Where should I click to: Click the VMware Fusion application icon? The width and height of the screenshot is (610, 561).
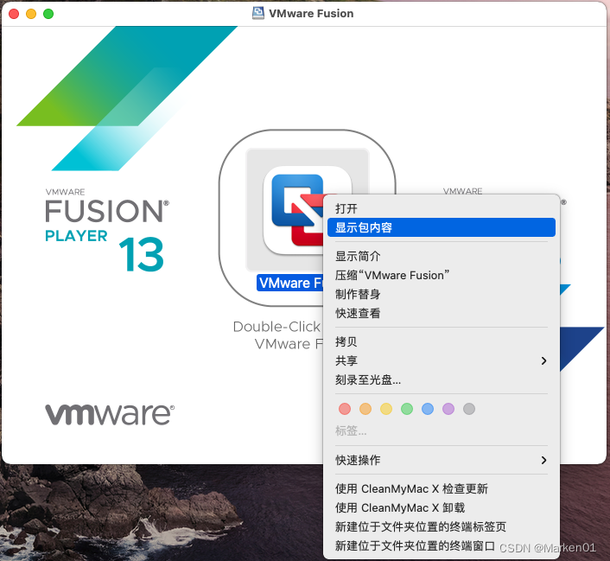point(293,210)
